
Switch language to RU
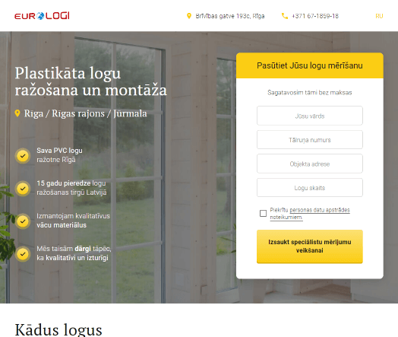coord(379,16)
